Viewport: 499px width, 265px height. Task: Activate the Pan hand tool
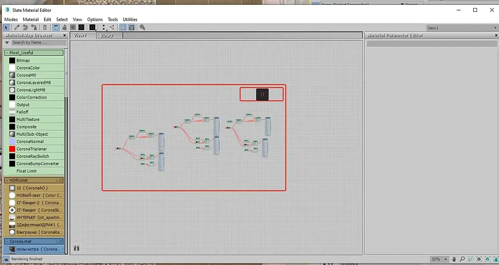coord(454,259)
